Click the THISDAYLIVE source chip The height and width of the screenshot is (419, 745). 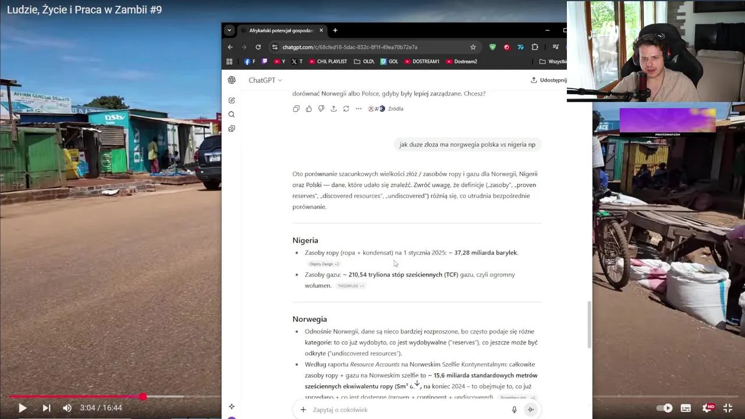[x=351, y=286]
